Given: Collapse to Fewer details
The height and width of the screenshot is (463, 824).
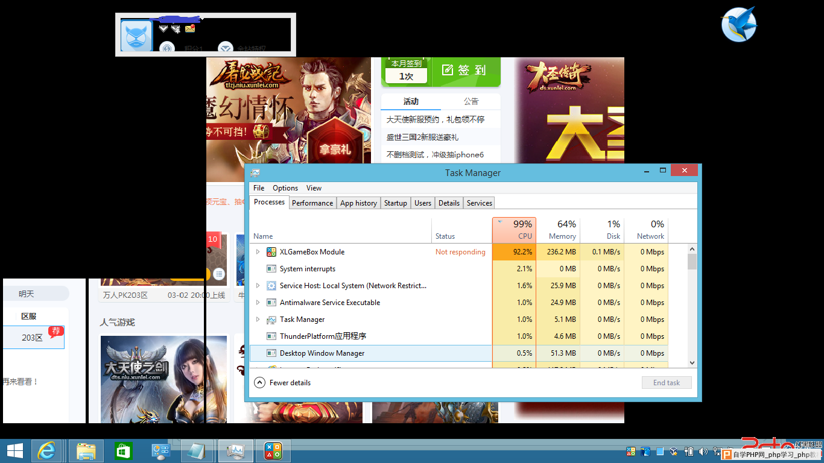Looking at the screenshot, I should pos(282,383).
